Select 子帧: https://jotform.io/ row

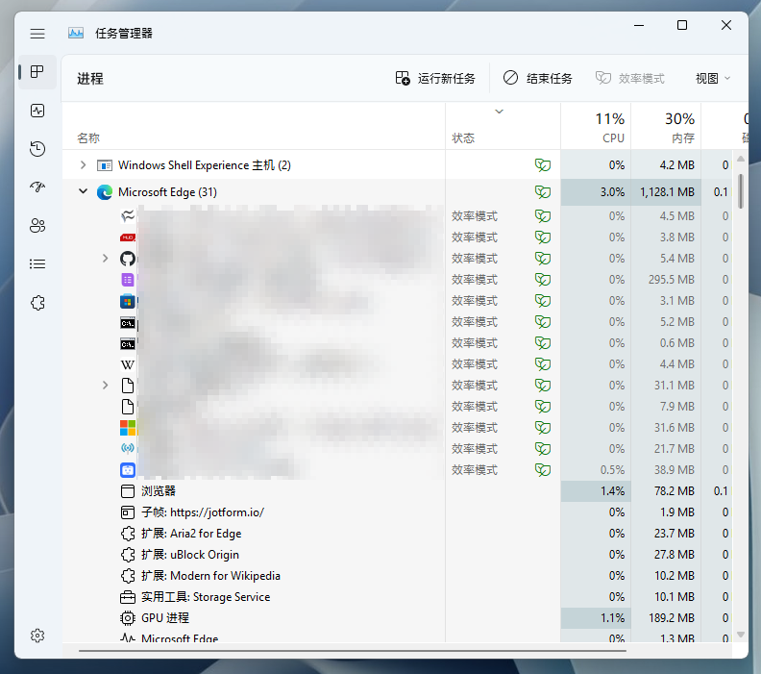[397, 512]
